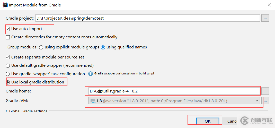Select using explicit module groups option
275x128 pixels.
pyautogui.click(x=41, y=47)
